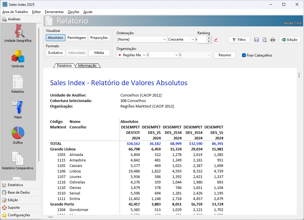Uncheck the Fixar Cabeçalhos checkbox
Viewport: 304px width, 220px height.
tap(244, 55)
